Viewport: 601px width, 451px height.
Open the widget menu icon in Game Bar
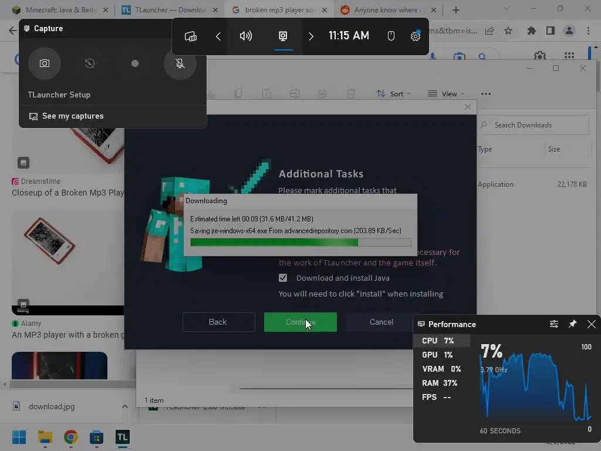tap(191, 36)
